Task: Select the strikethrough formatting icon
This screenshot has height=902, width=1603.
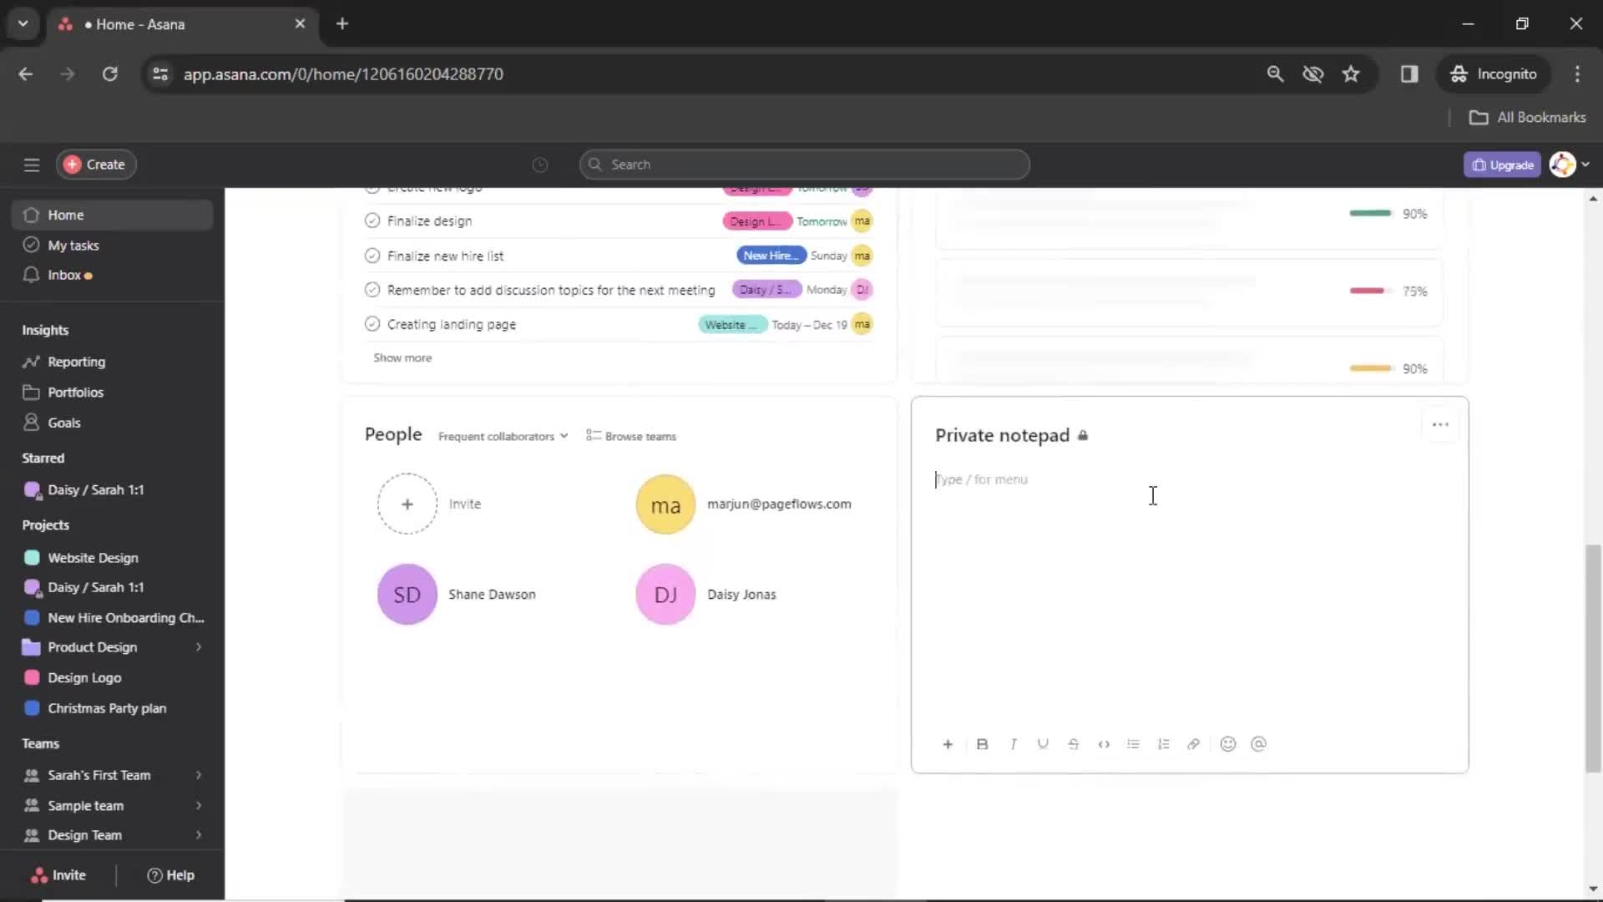Action: click(x=1074, y=744)
